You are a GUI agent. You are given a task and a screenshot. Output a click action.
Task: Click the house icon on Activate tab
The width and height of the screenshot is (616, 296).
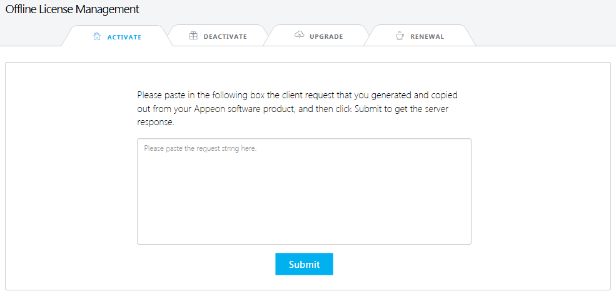(97, 36)
